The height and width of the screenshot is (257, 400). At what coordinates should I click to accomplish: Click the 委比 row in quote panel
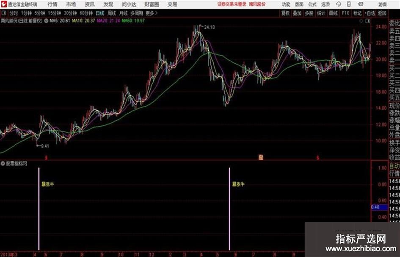(x=394, y=24)
